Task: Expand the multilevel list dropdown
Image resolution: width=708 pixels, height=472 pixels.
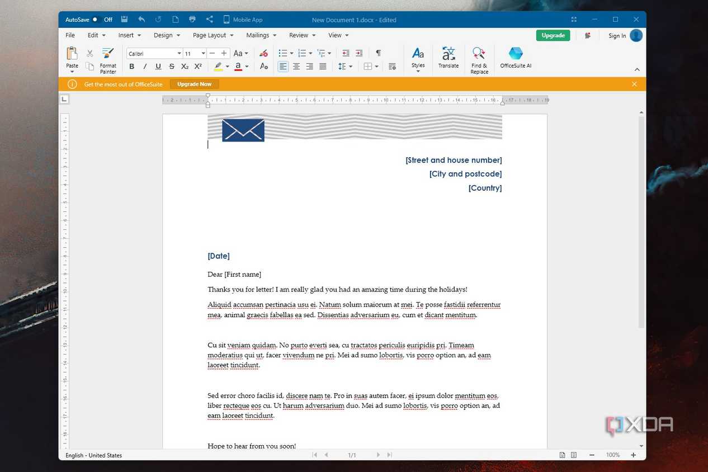Action: 329,54
